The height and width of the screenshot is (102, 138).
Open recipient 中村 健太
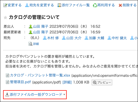(x=119, y=38)
